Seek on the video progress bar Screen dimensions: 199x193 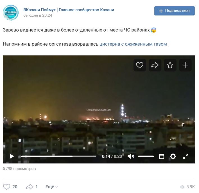[59, 156]
